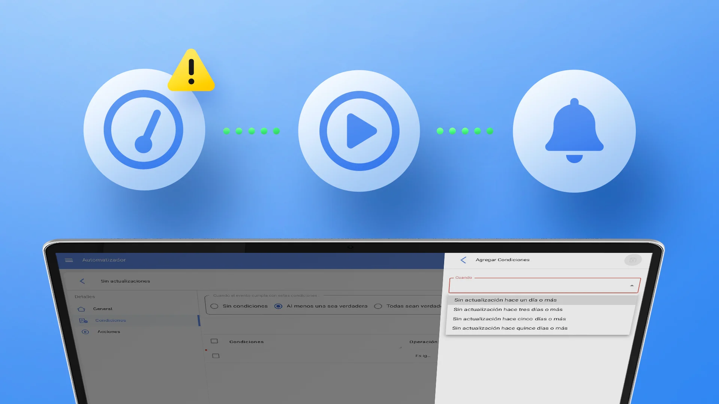Collapse the Cuando dropdown arrow
Image resolution: width=719 pixels, height=404 pixels.
point(632,286)
